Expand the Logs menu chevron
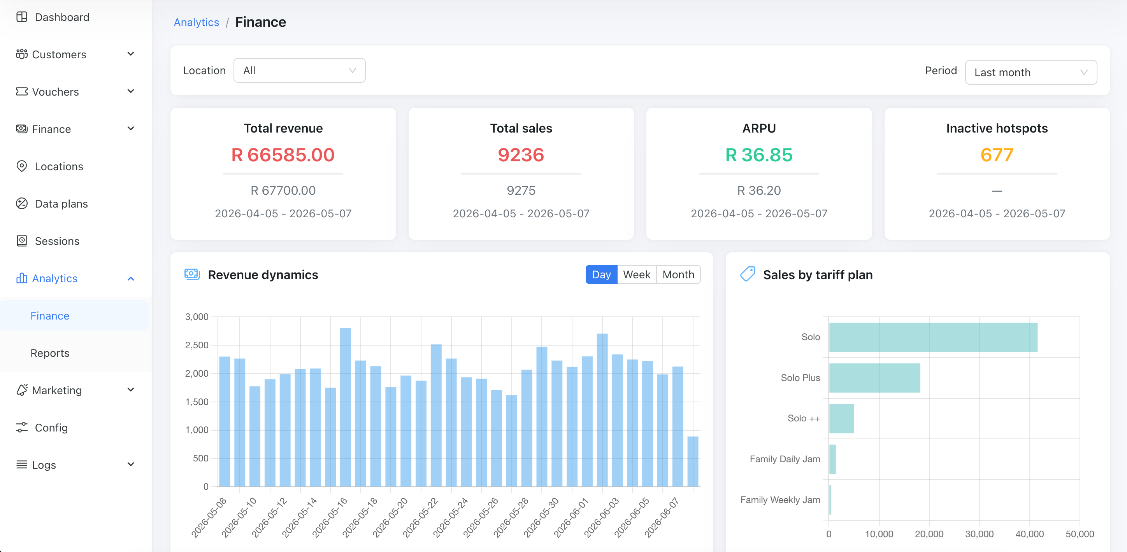The height and width of the screenshot is (552, 1127). coord(130,464)
